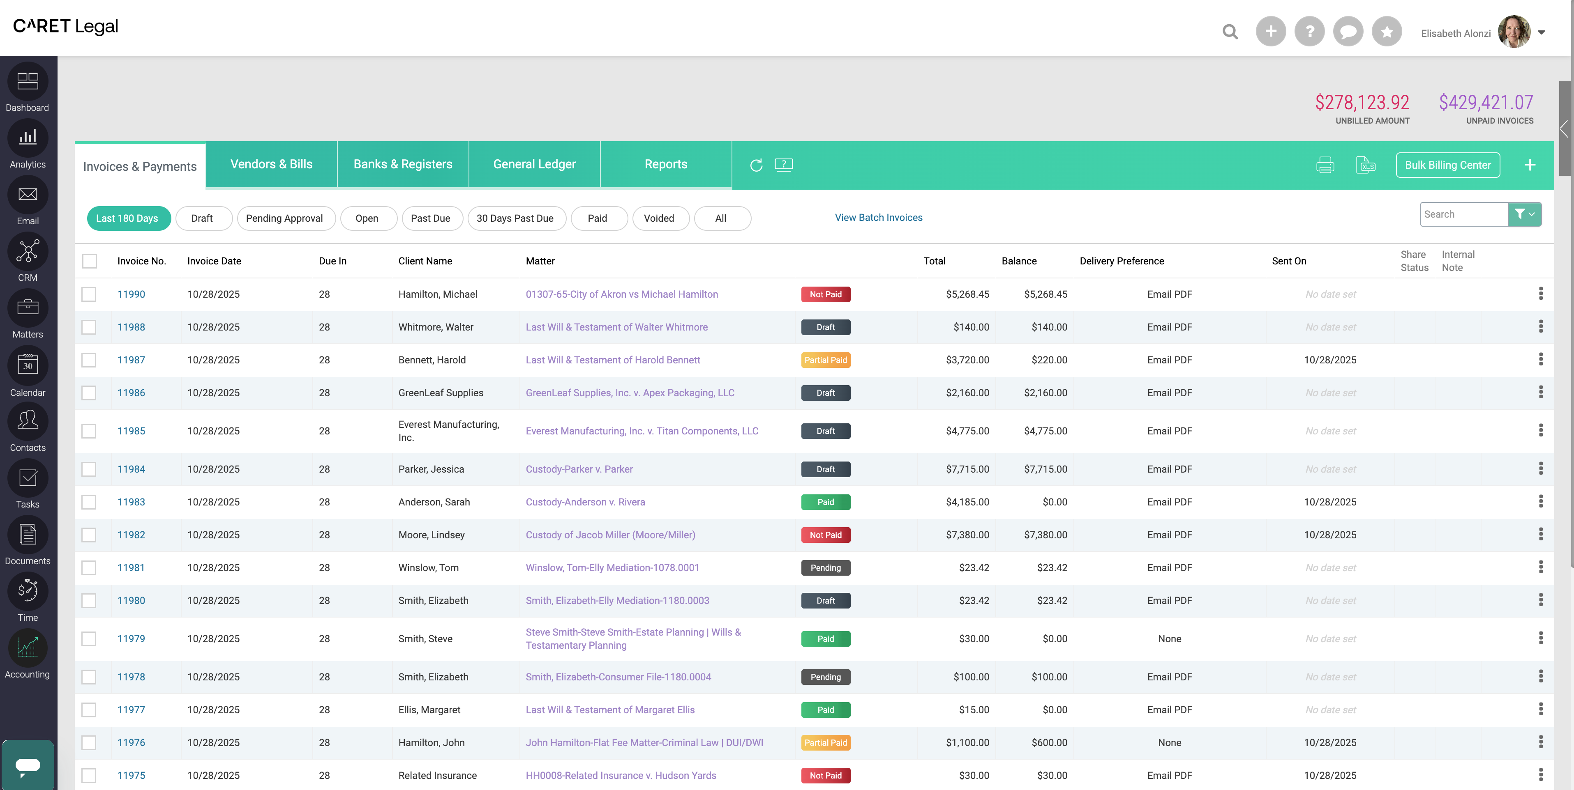
Task: Export invoices with the XLS icon
Action: click(x=1365, y=165)
